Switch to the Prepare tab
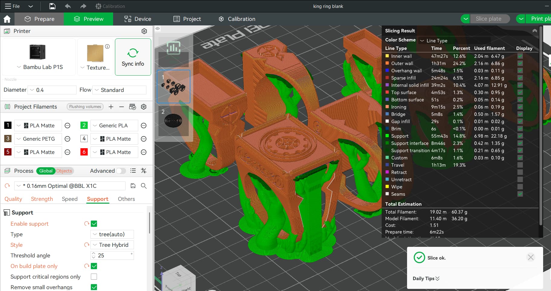 (x=39, y=19)
